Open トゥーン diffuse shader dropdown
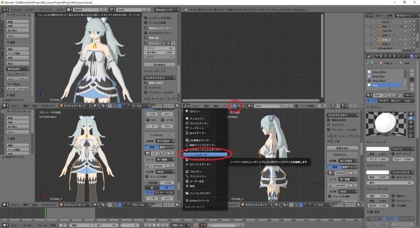Screen dimensions: 420x228 [x=403, y=149]
